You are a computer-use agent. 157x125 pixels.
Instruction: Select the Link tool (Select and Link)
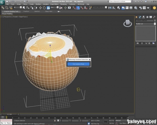[3, 8]
